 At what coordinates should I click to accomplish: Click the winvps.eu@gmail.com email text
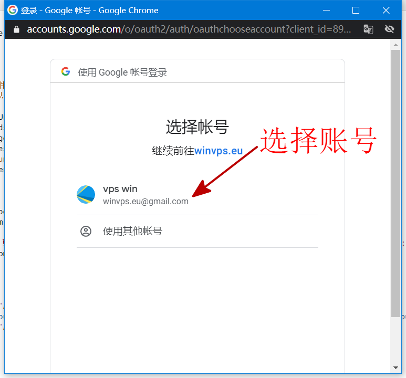[145, 201]
